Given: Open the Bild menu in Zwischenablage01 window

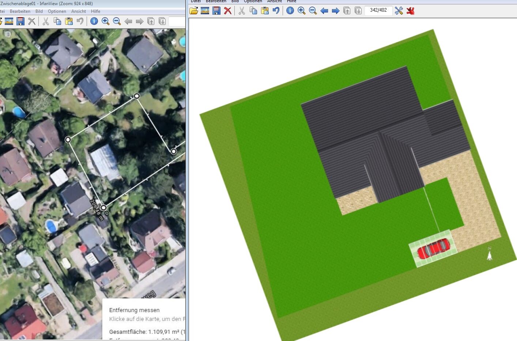Looking at the screenshot, I should click(x=39, y=11).
